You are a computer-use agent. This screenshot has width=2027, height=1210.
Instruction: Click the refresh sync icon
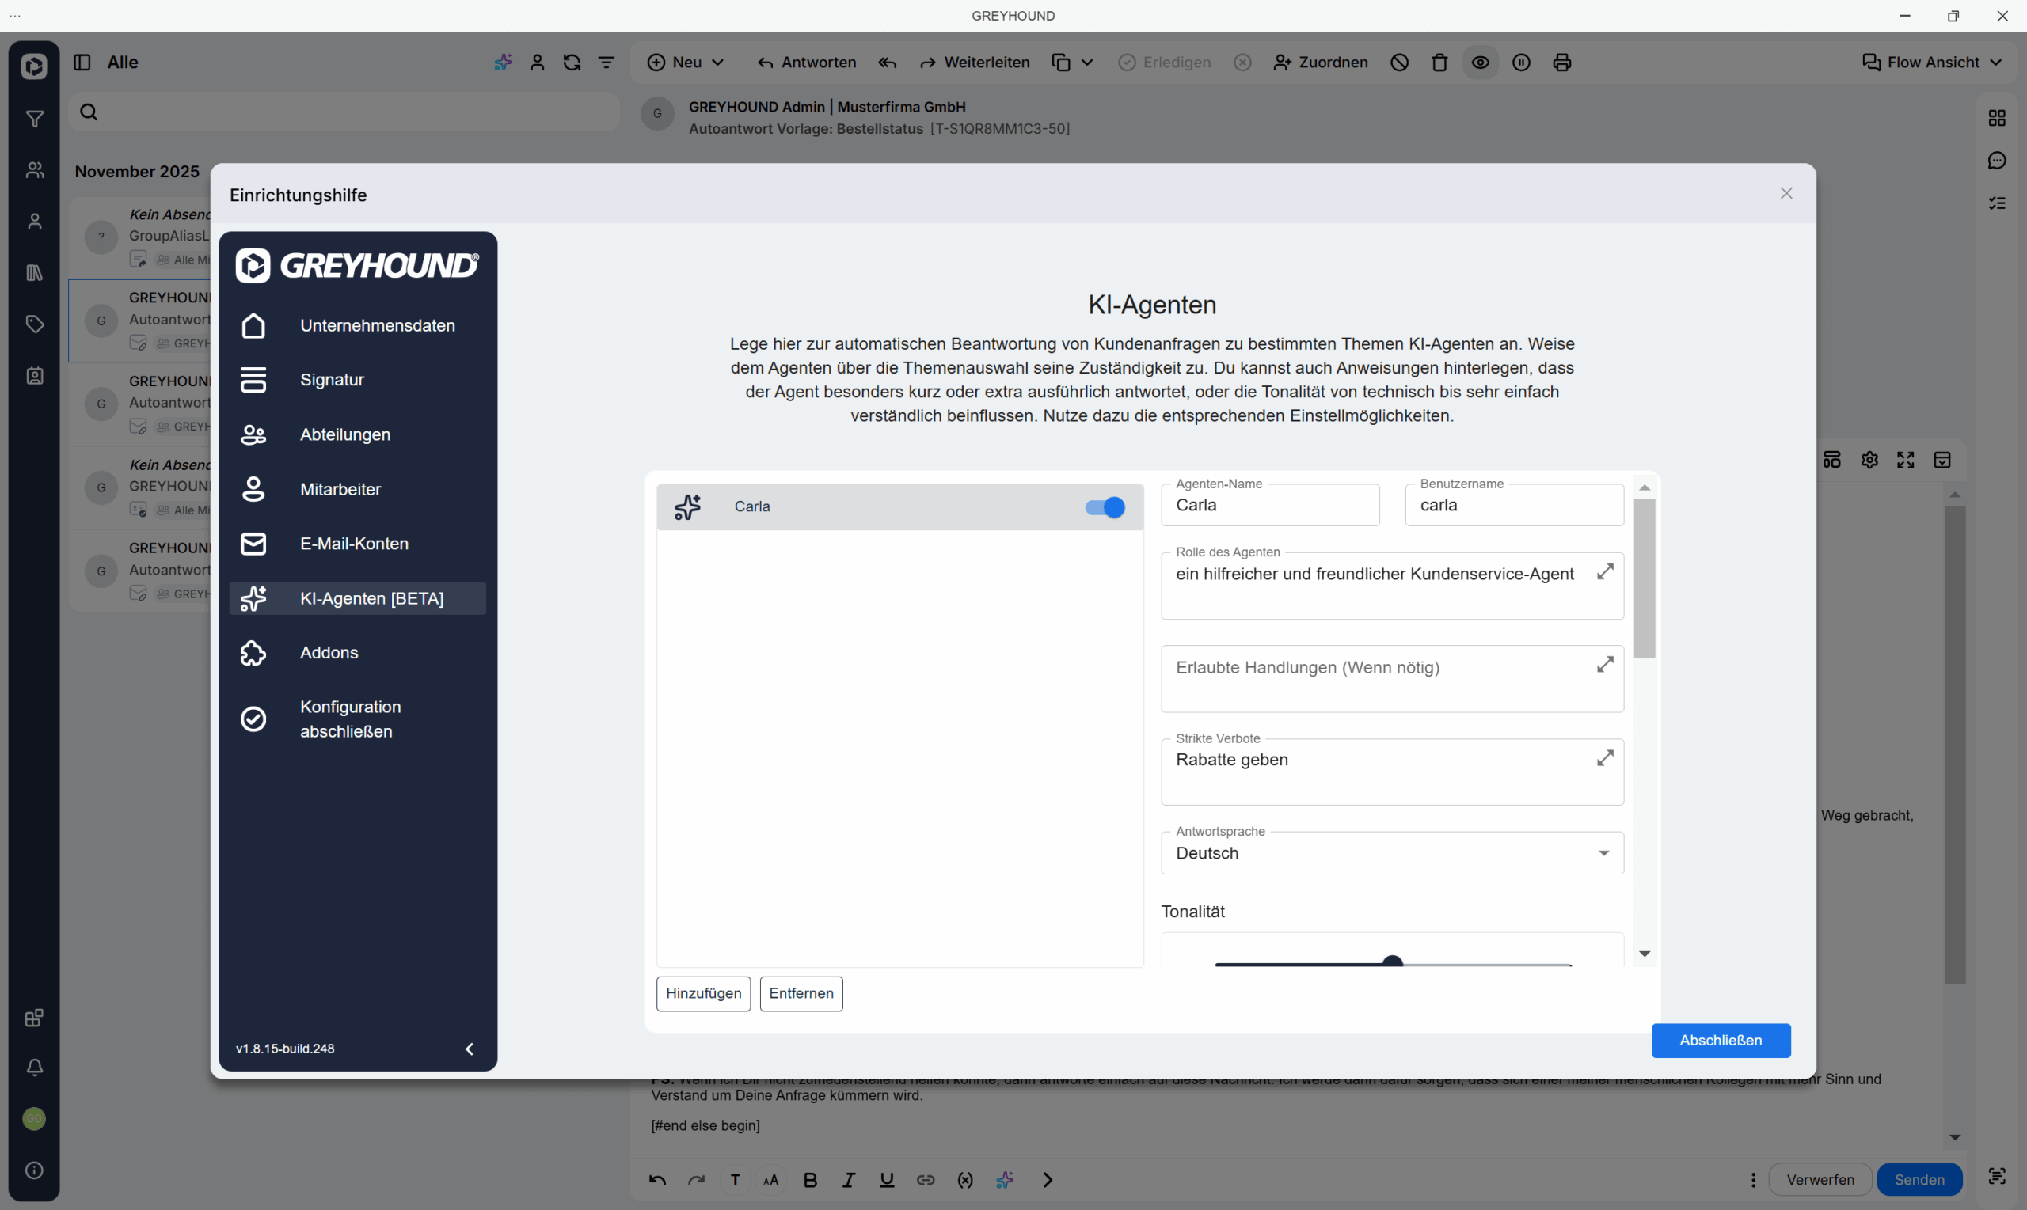572,63
